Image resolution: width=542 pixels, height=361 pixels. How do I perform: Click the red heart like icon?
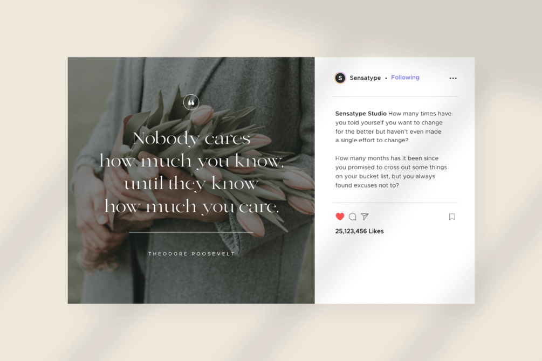(340, 217)
